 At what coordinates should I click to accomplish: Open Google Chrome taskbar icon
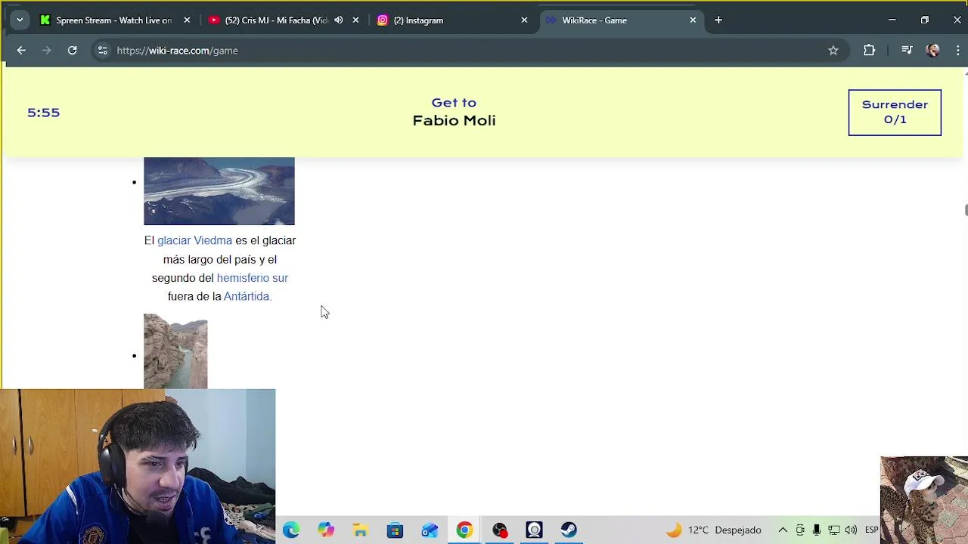tap(464, 530)
